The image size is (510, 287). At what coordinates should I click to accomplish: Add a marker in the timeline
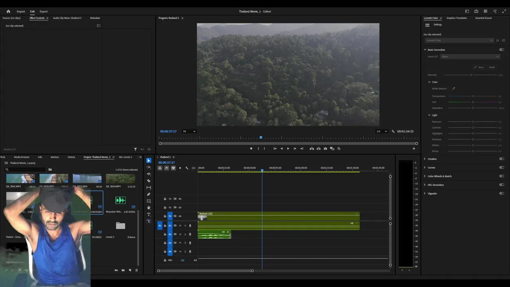[180, 168]
